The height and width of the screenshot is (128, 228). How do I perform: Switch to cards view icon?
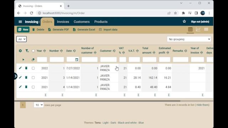click(x=206, y=30)
